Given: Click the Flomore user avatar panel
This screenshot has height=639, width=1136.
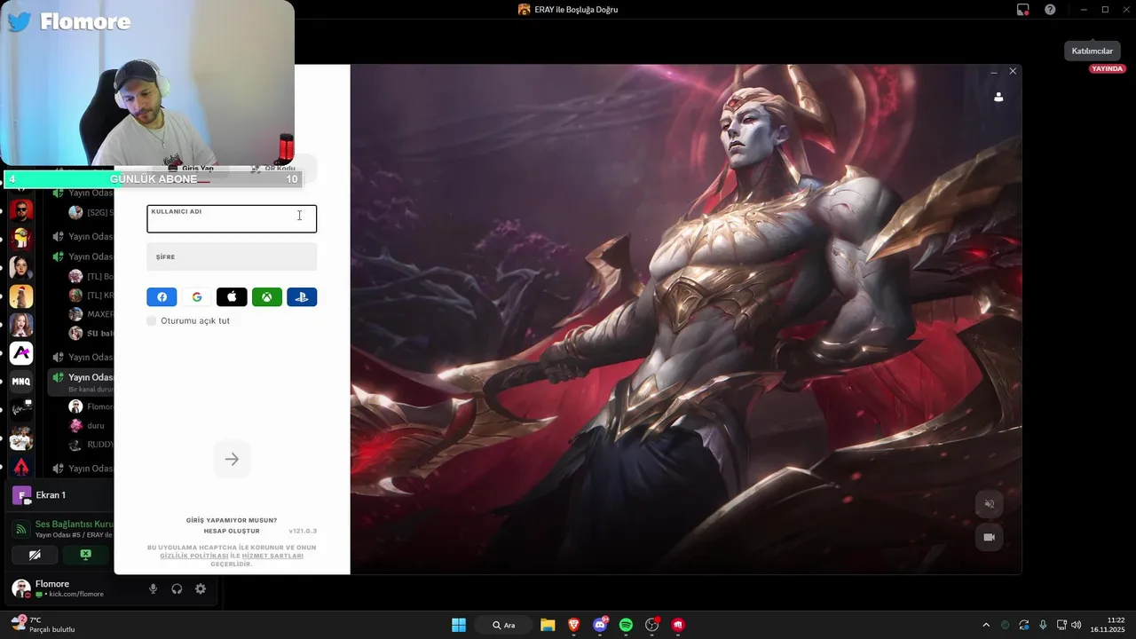Looking at the screenshot, I should point(58,588).
